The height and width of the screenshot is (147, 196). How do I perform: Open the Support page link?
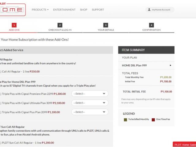click(98, 10)
